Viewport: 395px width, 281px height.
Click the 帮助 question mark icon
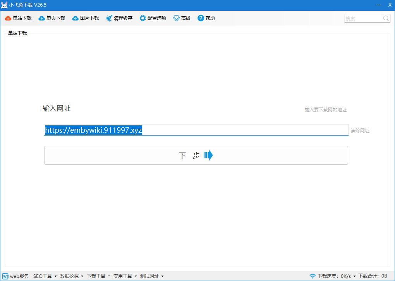click(201, 18)
